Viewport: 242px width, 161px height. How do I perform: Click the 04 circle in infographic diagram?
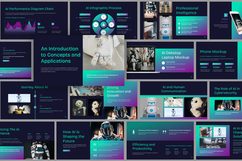(x=96, y=24)
